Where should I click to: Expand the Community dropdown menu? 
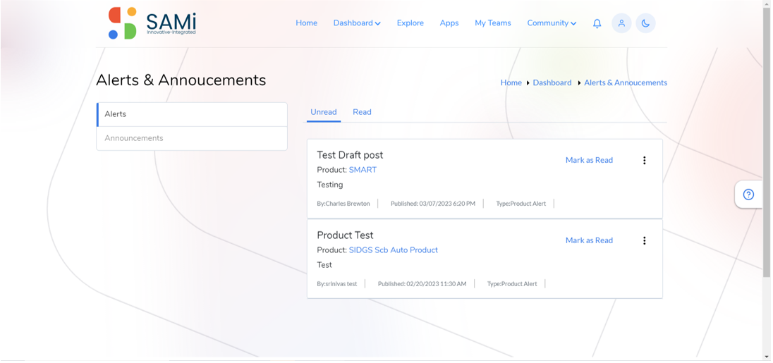click(552, 23)
